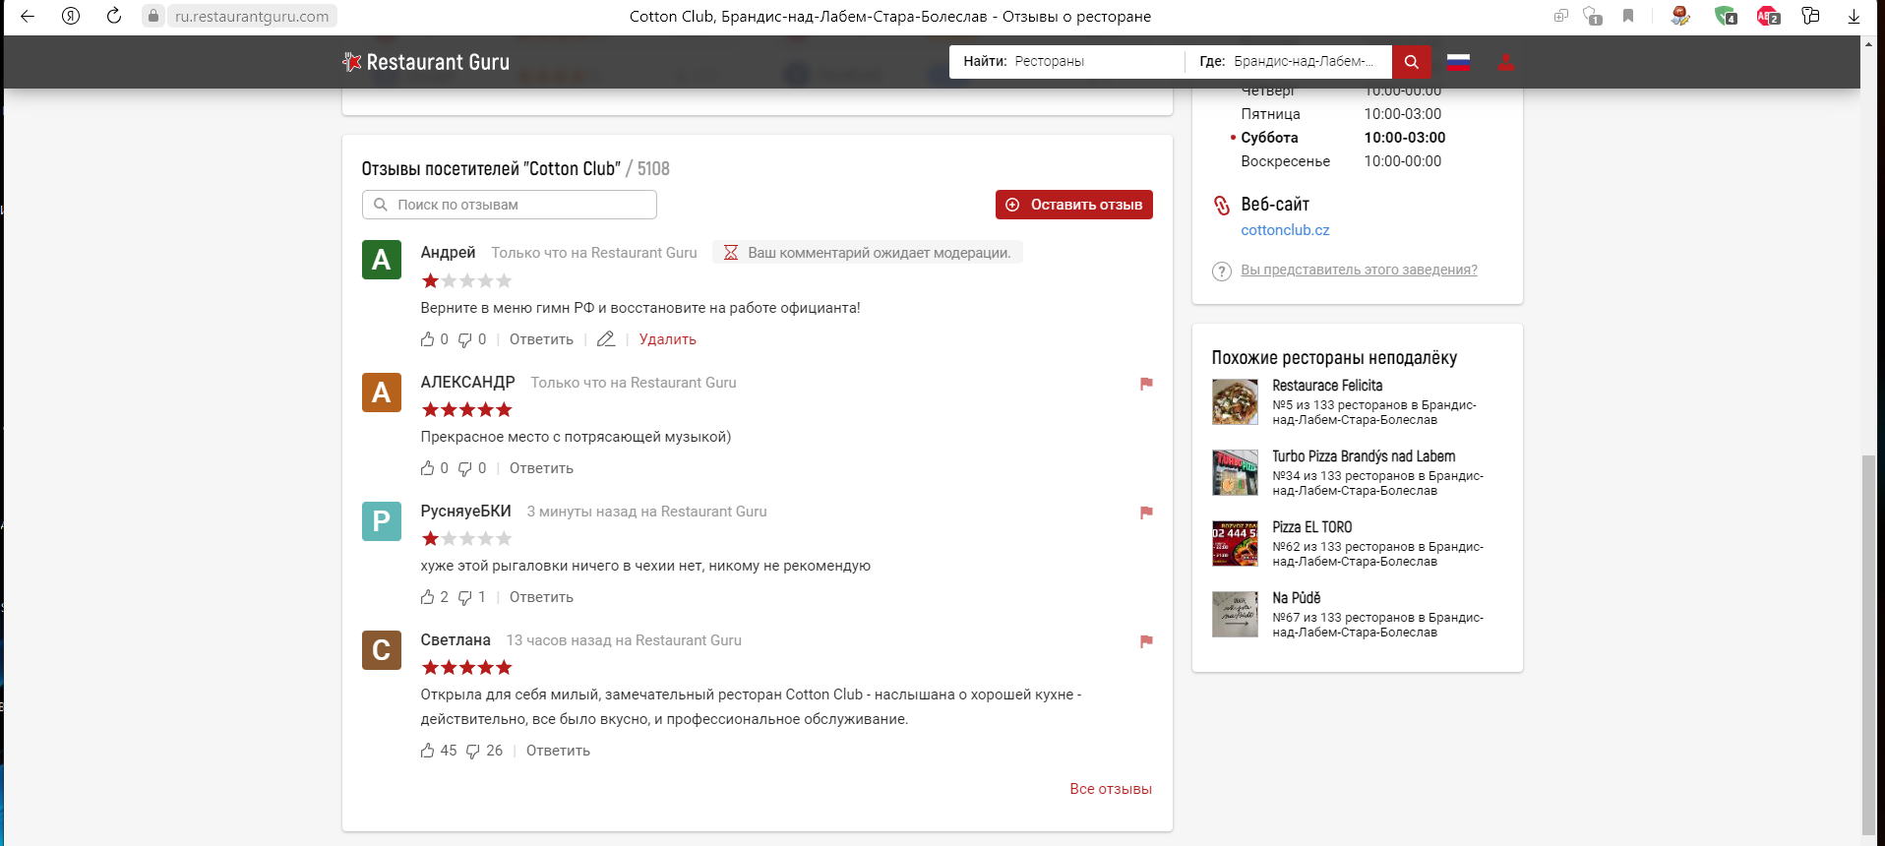Open the 'Restaurace Felicita' restaurant link
Image resolution: width=1885 pixels, height=846 pixels.
tap(1327, 386)
